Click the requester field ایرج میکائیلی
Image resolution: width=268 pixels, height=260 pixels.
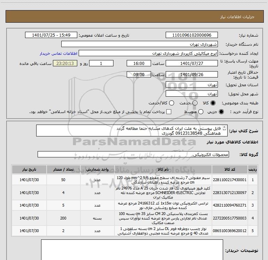tap(148, 53)
